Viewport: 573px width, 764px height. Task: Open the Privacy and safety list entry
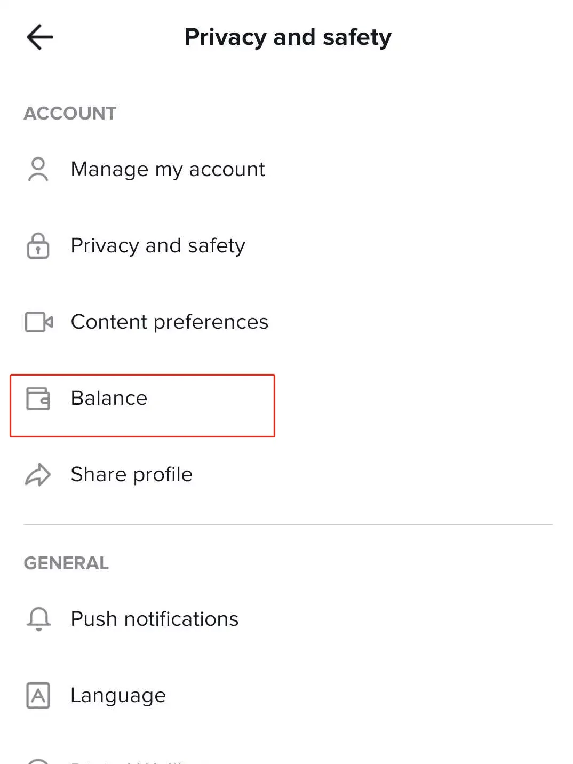point(158,246)
